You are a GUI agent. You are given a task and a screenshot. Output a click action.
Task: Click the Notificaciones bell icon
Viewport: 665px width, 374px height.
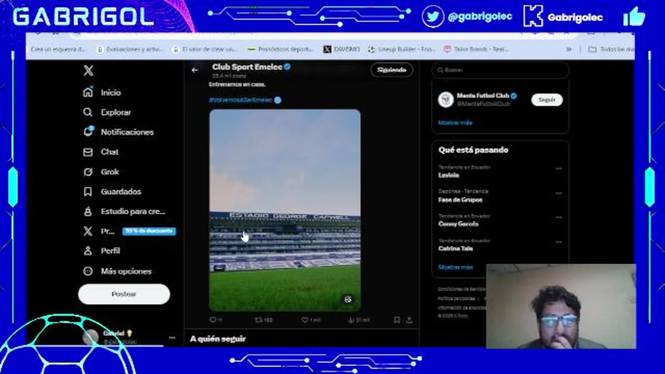88,132
